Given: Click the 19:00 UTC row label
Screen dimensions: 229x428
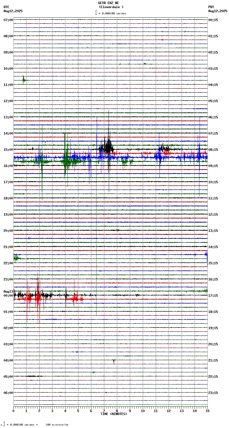Looking at the screenshot, I should (8, 215).
